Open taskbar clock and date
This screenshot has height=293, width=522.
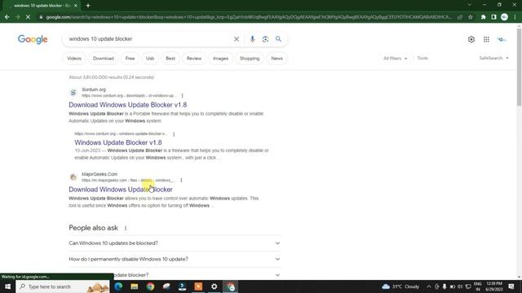[494, 286]
